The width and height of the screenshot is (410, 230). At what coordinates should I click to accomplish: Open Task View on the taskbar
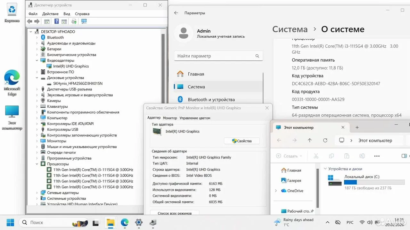pos(95,222)
